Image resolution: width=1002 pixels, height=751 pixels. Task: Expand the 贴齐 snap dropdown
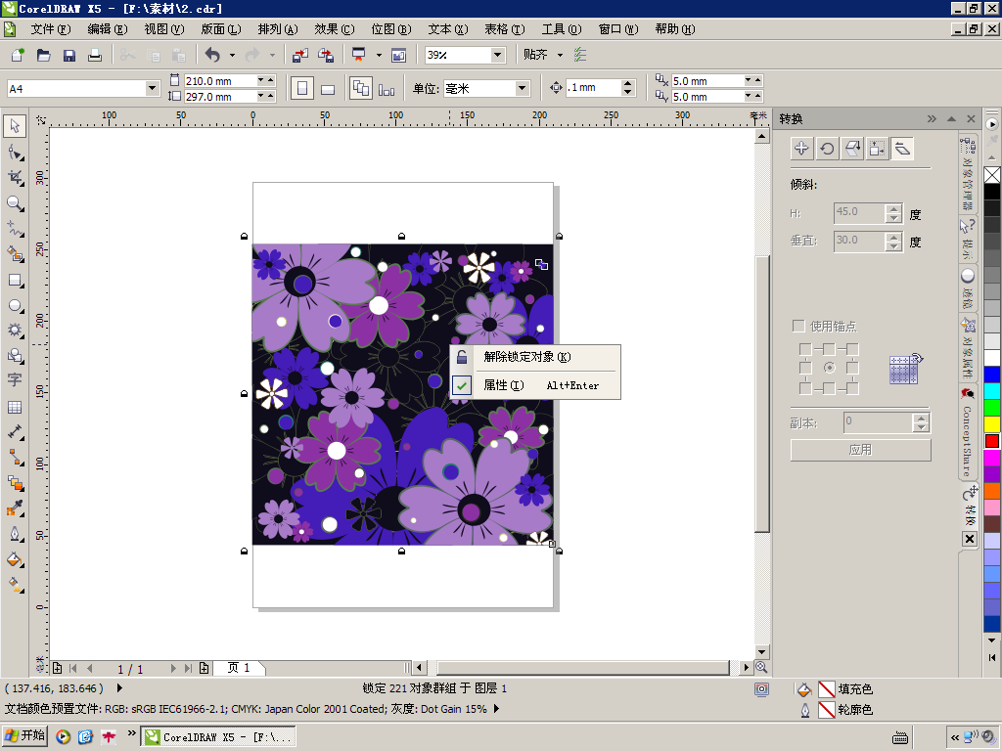pos(560,55)
